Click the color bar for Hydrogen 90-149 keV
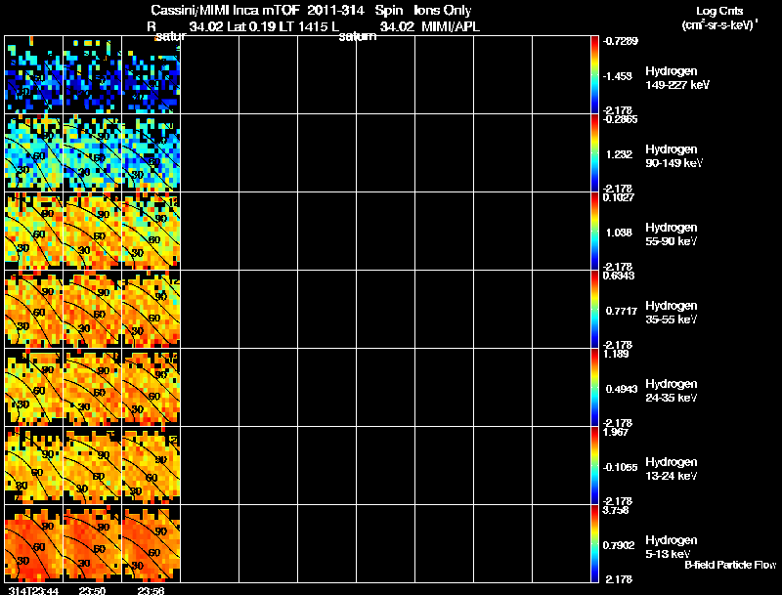This screenshot has height=595, width=782. click(594, 153)
